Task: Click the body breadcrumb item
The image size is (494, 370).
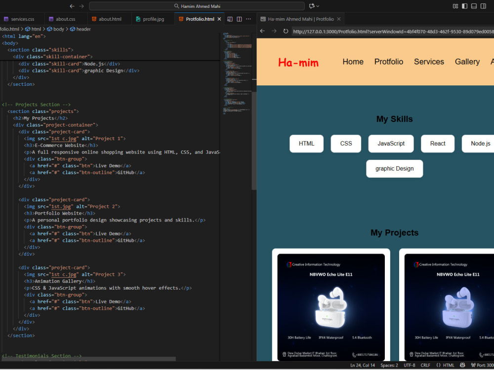Action: 56,29
